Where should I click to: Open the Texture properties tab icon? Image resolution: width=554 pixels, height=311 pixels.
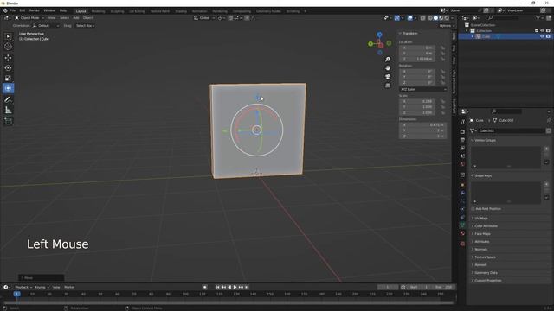click(462, 244)
